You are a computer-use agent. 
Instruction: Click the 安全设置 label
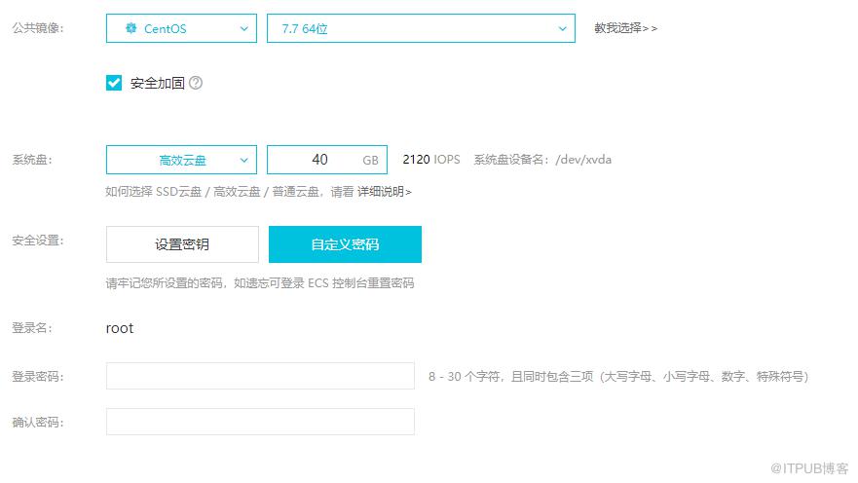point(38,241)
